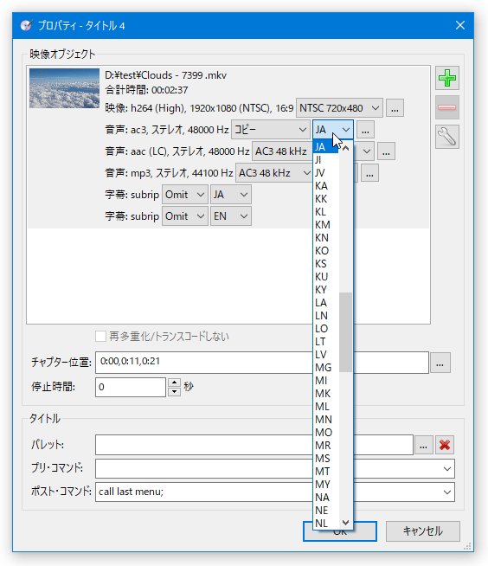Image resolution: width=488 pixels, height=566 pixels.
Task: Toggle 再多重化/トランスコードしない checkbox
Action: tap(100, 337)
